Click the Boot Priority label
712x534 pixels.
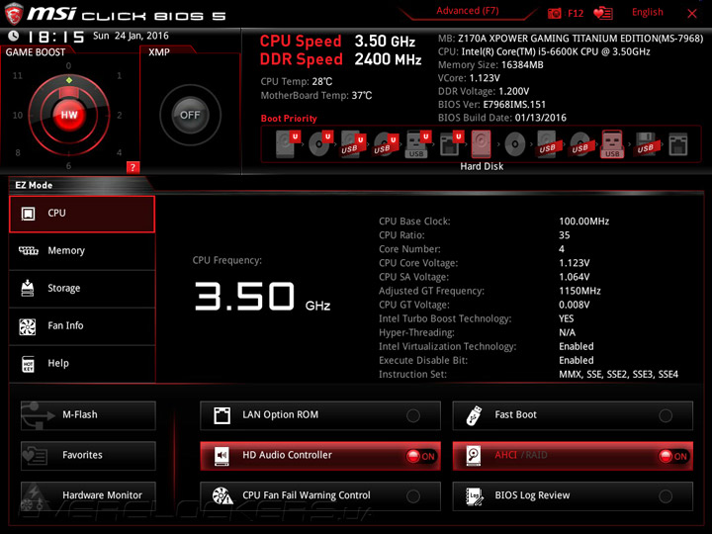pos(289,119)
